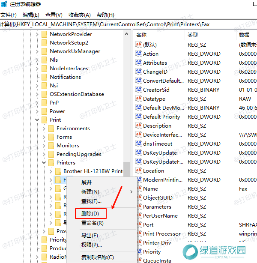Click the tree pane scrollbar thumb
This screenshot has width=257, height=263.
pos(126,169)
